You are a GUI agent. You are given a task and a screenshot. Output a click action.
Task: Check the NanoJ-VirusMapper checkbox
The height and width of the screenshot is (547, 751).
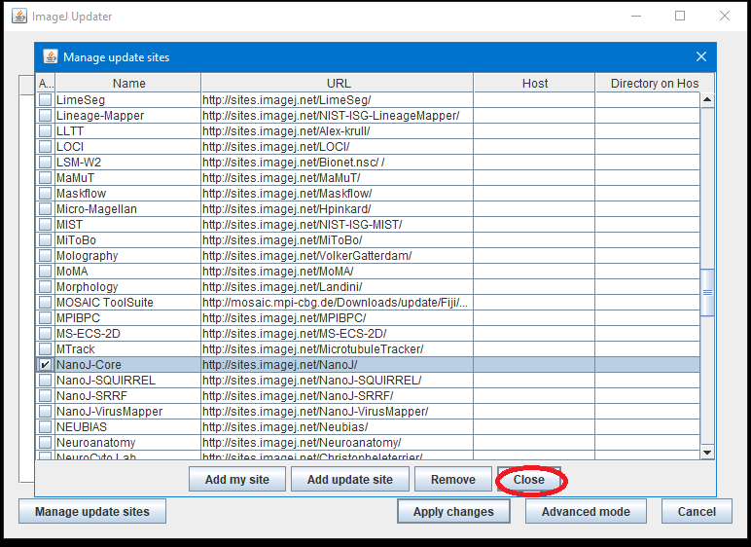[x=45, y=412]
